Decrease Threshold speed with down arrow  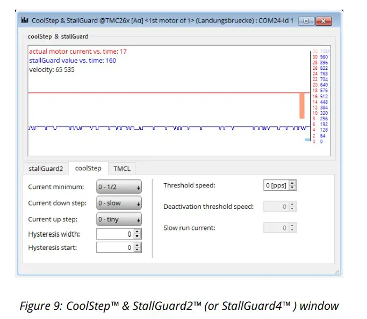(292, 188)
